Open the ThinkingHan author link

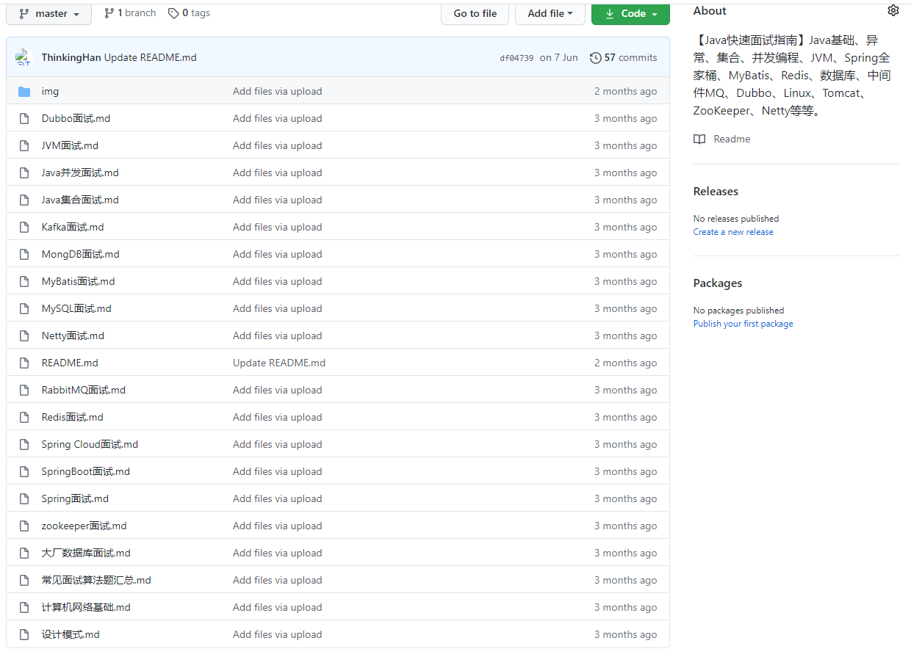pos(71,57)
